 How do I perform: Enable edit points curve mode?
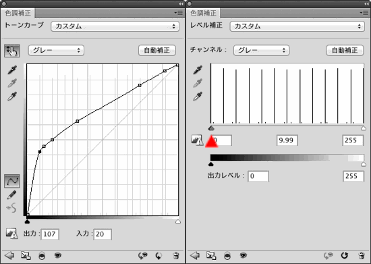pyautogui.click(x=12, y=181)
